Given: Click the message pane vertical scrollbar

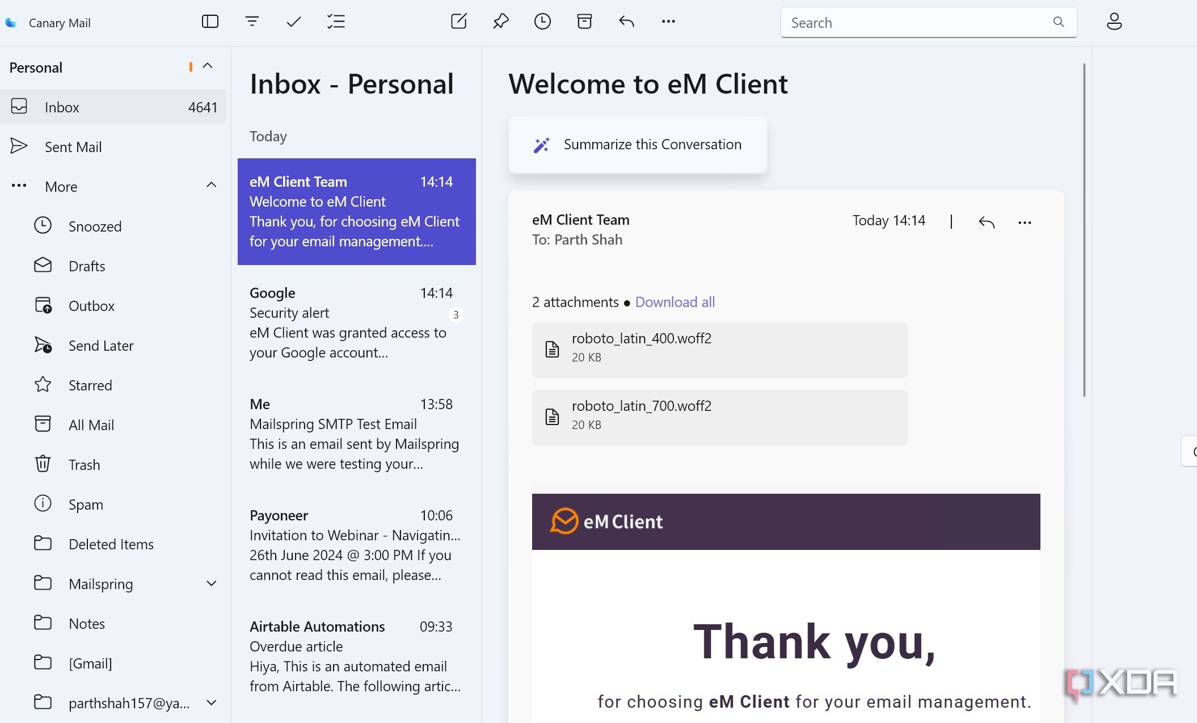Looking at the screenshot, I should [1084, 230].
